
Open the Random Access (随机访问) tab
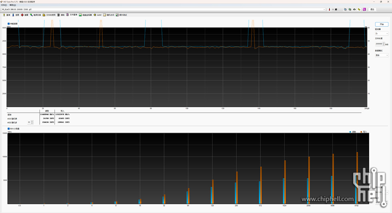(x=109, y=15)
